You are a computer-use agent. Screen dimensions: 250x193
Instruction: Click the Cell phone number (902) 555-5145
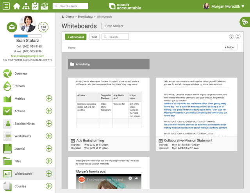tap(32, 46)
